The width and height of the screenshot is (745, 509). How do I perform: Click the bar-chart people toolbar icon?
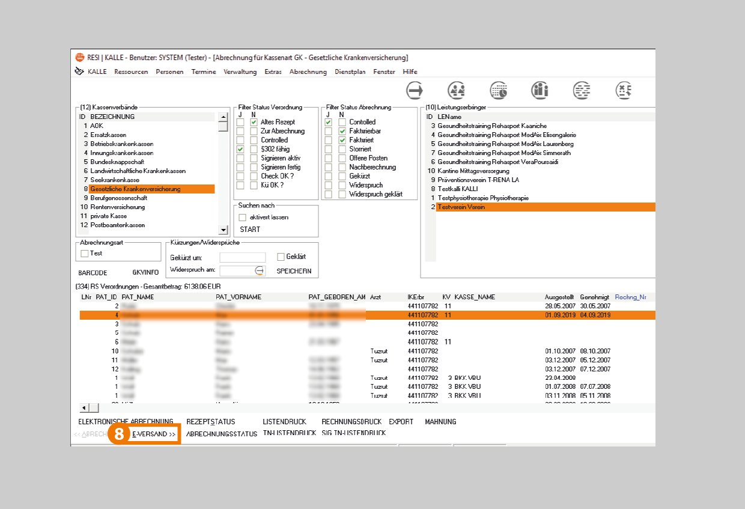(x=540, y=91)
